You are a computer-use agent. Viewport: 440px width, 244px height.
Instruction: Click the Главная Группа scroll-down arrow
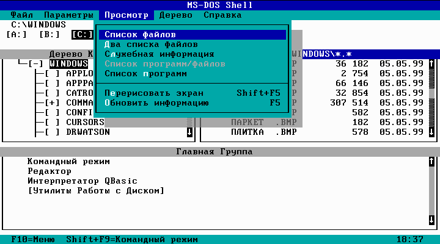(x=432, y=220)
